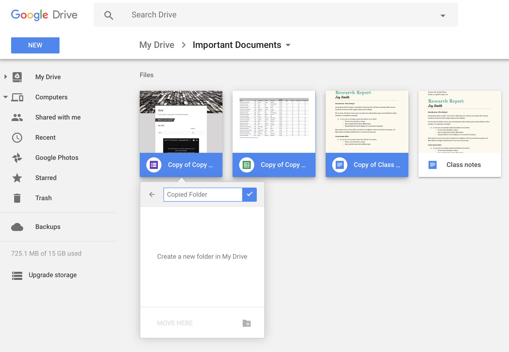Image resolution: width=509 pixels, height=352 pixels.
Task: Click the NEW button to create file
Action: pyautogui.click(x=35, y=45)
